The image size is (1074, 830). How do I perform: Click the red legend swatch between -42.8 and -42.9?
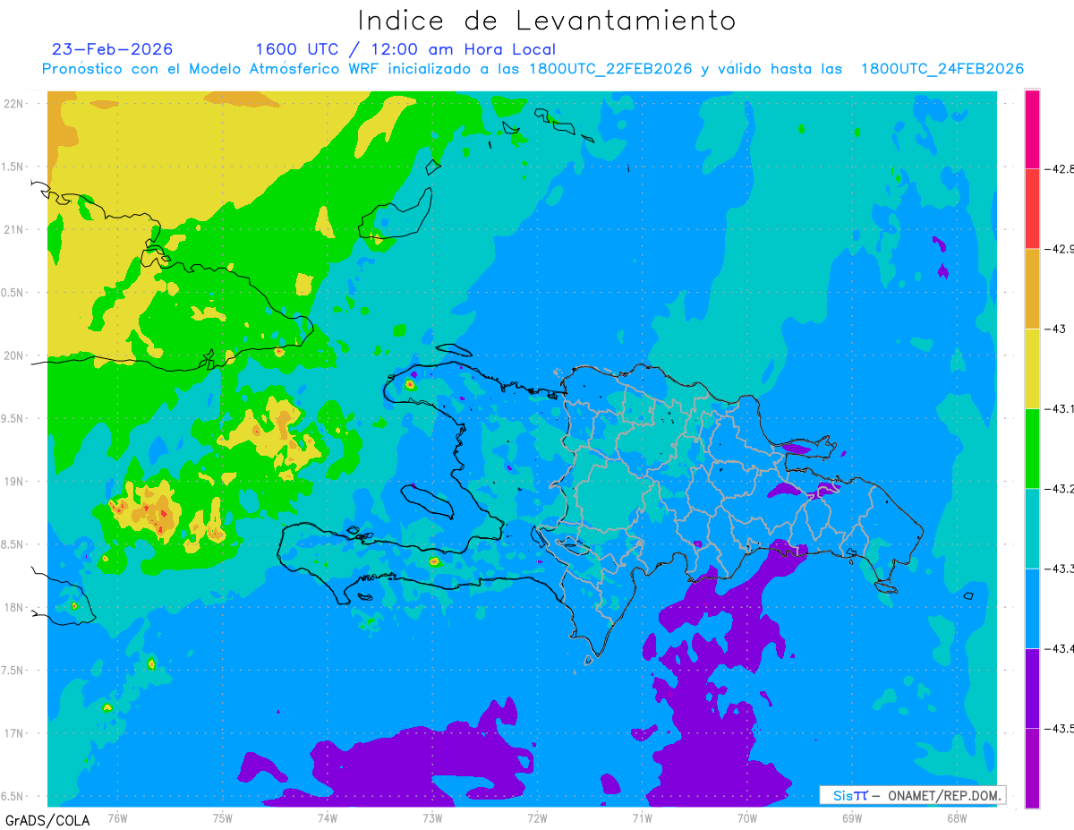1032,209
